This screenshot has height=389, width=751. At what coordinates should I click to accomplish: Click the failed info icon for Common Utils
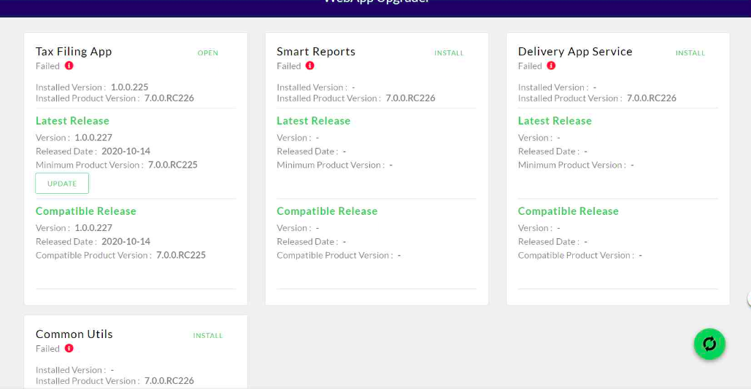(x=69, y=348)
